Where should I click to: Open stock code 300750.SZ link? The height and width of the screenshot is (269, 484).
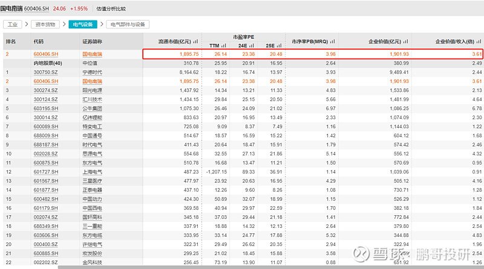click(46, 72)
